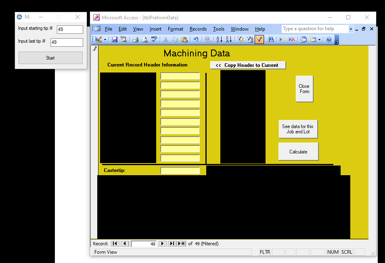Click the Find binoculars icon

point(270,39)
